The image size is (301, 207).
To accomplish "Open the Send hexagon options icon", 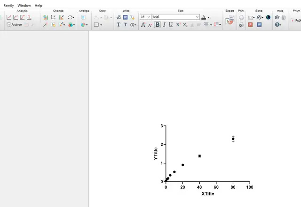I will click(x=260, y=17).
